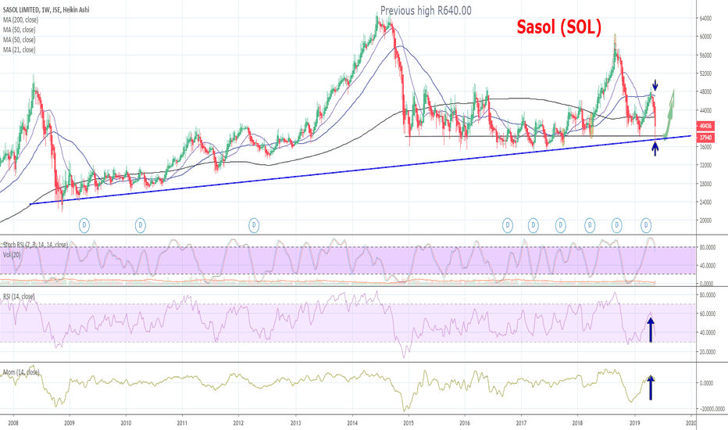Click the 60.0000 RSI axis label
The width and height of the screenshot is (728, 430).
pos(707,314)
